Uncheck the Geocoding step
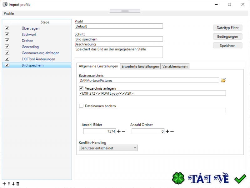Image resolution: width=250 pixels, height=188 pixels. pos(7,46)
